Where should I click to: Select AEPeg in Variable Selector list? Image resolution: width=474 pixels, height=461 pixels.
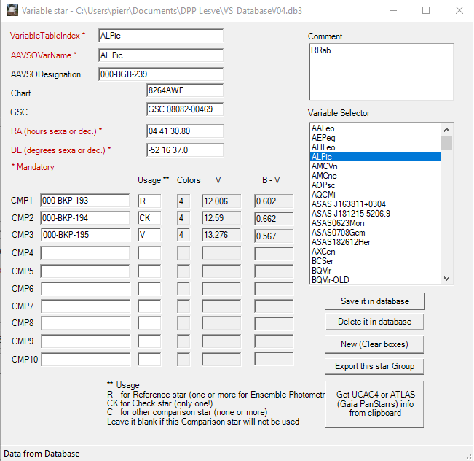(x=376, y=138)
